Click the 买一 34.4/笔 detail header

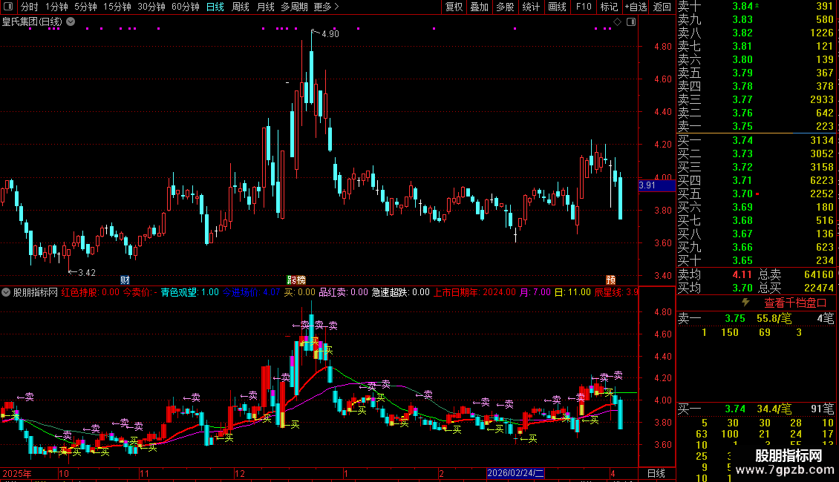(x=756, y=409)
